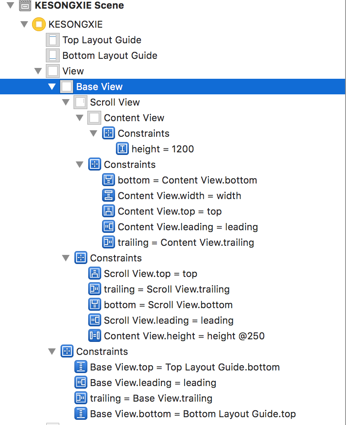This screenshot has width=346, height=425.
Task: Click the height = 1200 constraint icon
Action: point(122,149)
